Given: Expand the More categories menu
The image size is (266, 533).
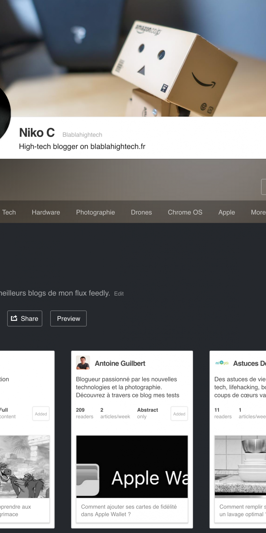Looking at the screenshot, I should pyautogui.click(x=258, y=212).
